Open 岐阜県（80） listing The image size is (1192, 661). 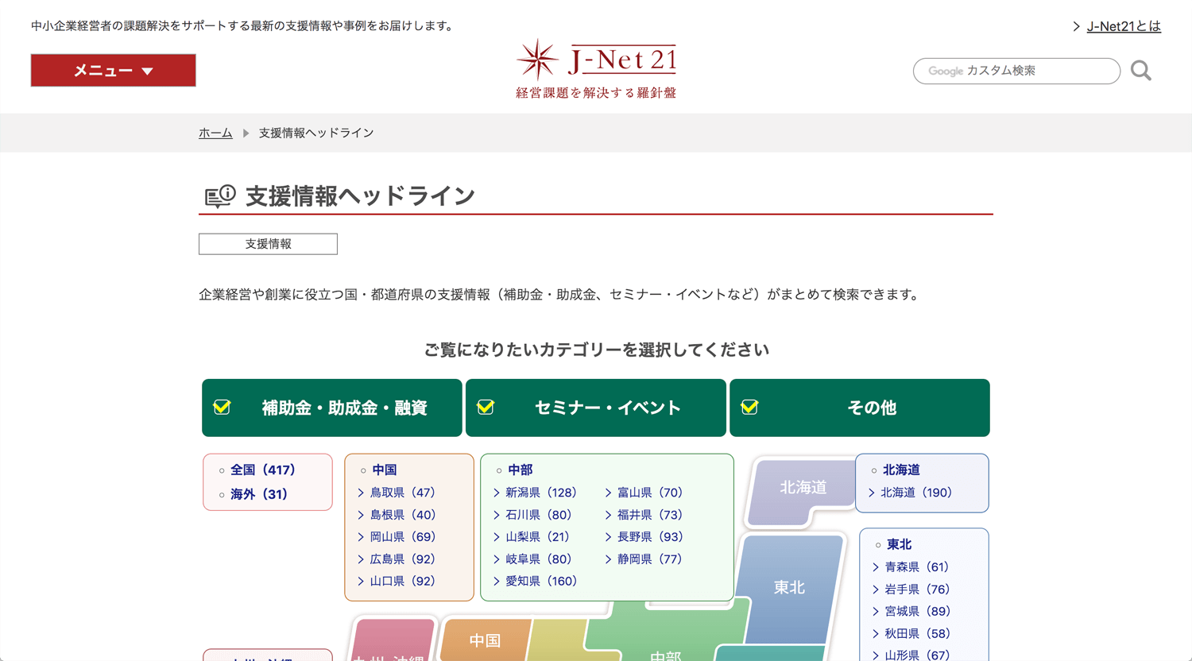[x=538, y=559]
